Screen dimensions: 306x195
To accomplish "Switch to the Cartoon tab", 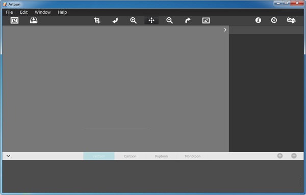I will click(x=130, y=156).
